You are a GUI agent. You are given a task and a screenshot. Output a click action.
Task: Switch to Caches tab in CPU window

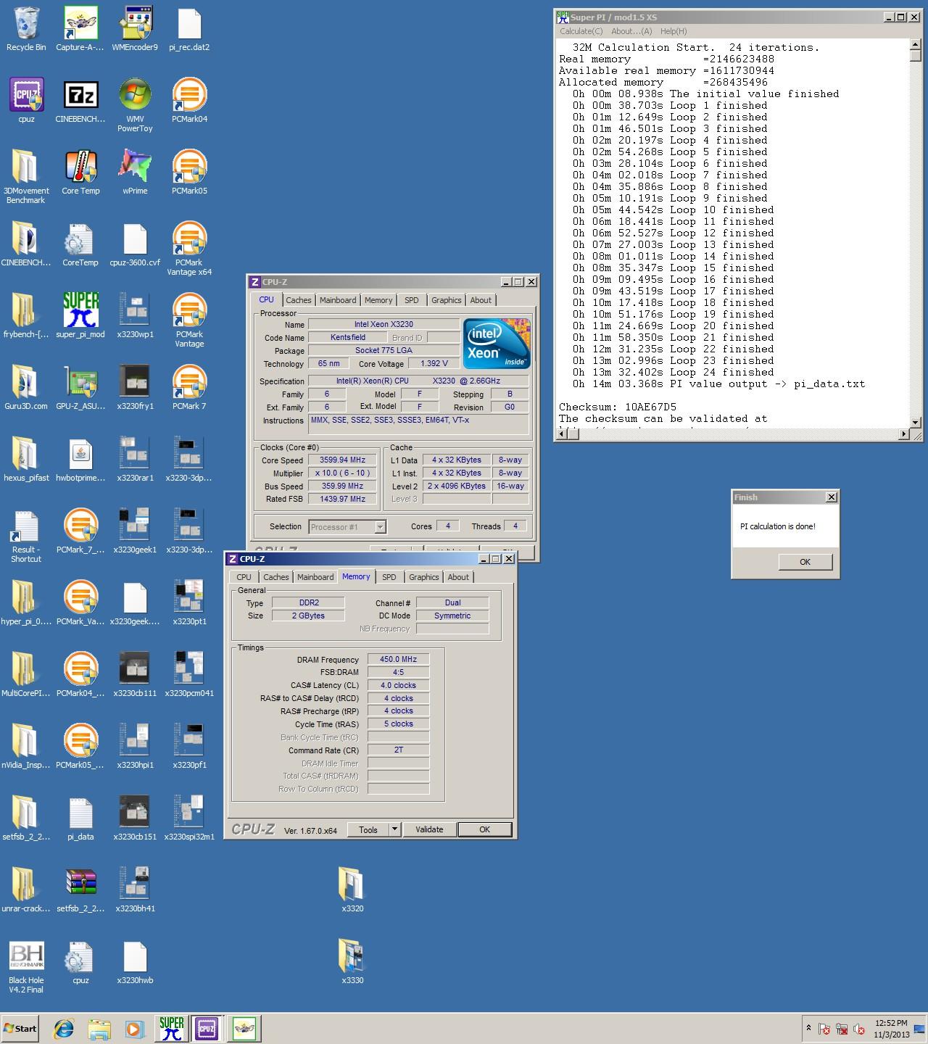coord(298,300)
